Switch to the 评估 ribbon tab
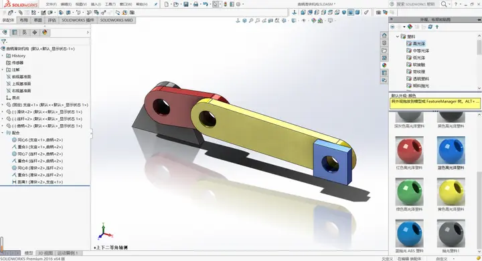482x261 pixels. 52,20
